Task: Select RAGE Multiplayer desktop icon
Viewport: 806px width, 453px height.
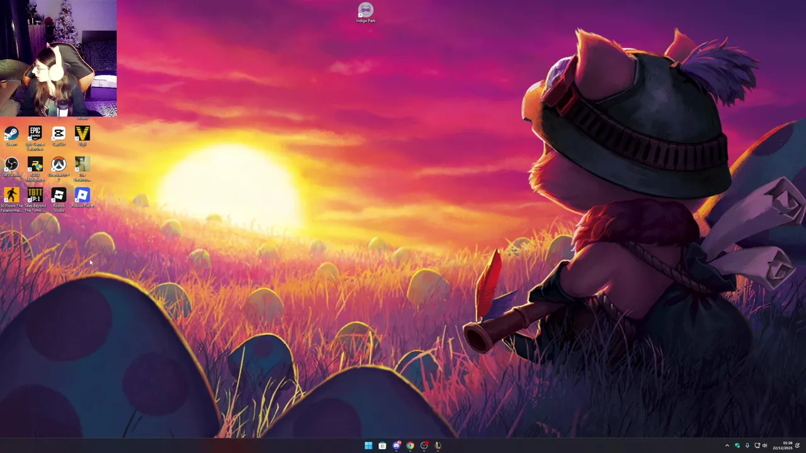Action: point(35,169)
